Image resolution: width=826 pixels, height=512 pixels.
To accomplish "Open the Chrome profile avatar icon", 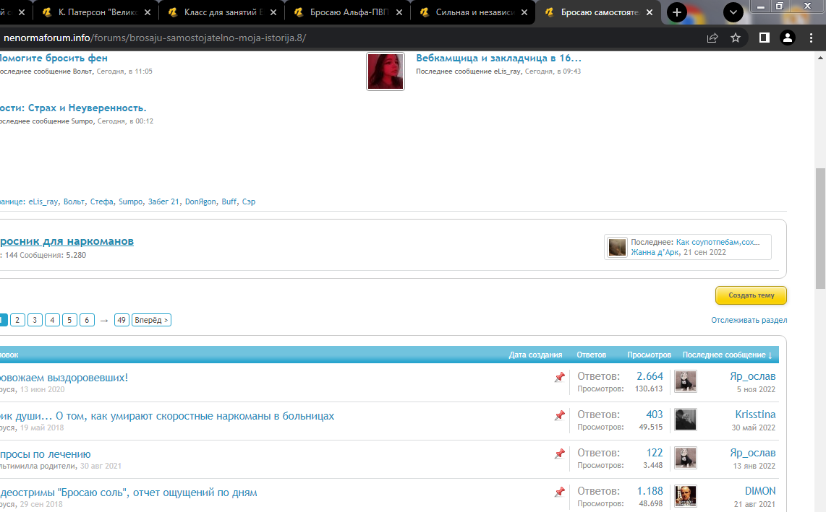I will pos(788,38).
